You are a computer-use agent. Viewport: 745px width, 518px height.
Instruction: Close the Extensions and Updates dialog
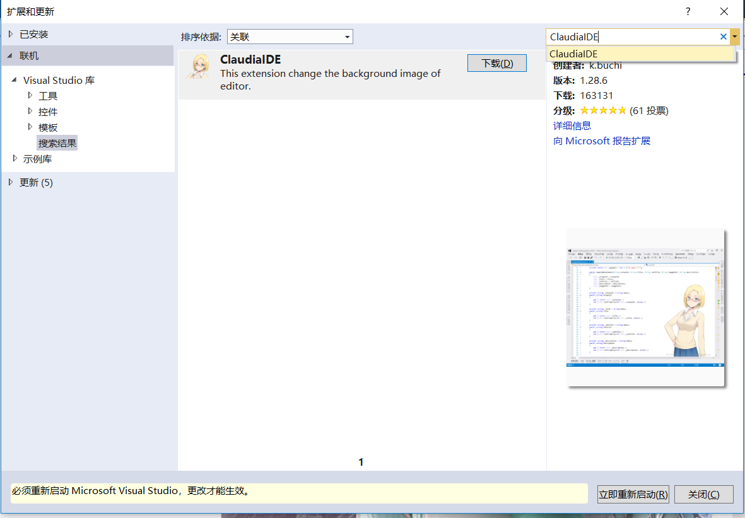[x=724, y=11]
